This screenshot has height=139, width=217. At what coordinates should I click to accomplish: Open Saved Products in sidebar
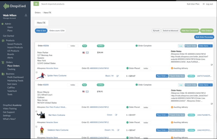pos(15,44)
